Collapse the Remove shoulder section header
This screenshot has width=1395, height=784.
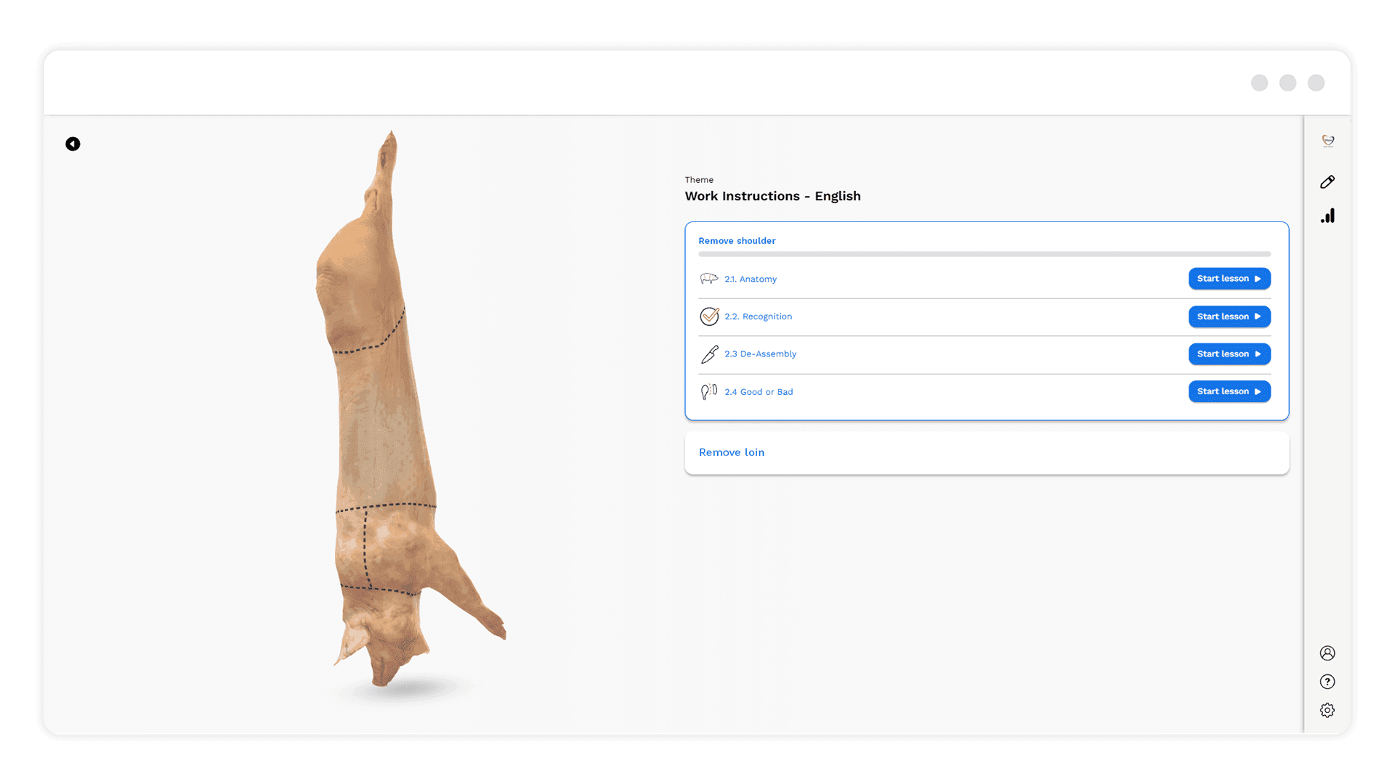click(x=737, y=241)
